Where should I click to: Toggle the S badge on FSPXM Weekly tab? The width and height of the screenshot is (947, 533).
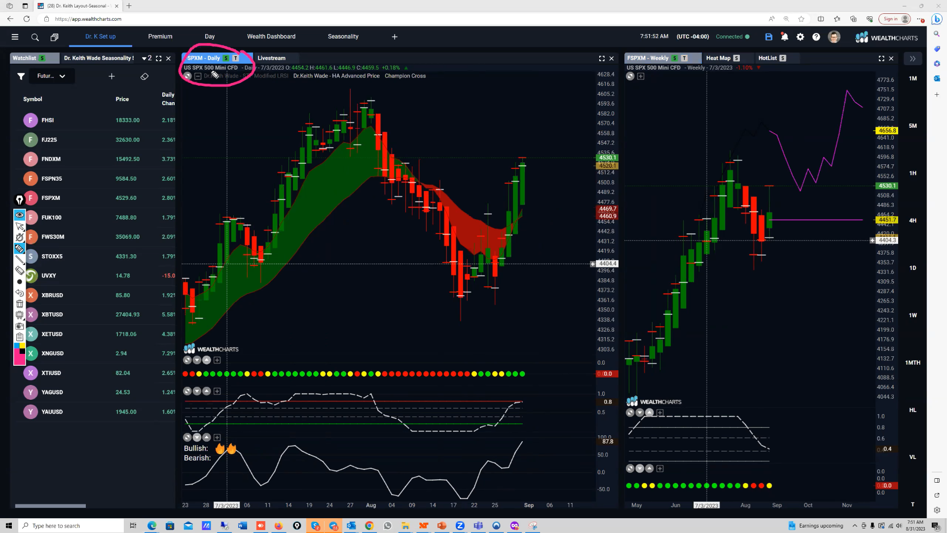click(x=675, y=58)
